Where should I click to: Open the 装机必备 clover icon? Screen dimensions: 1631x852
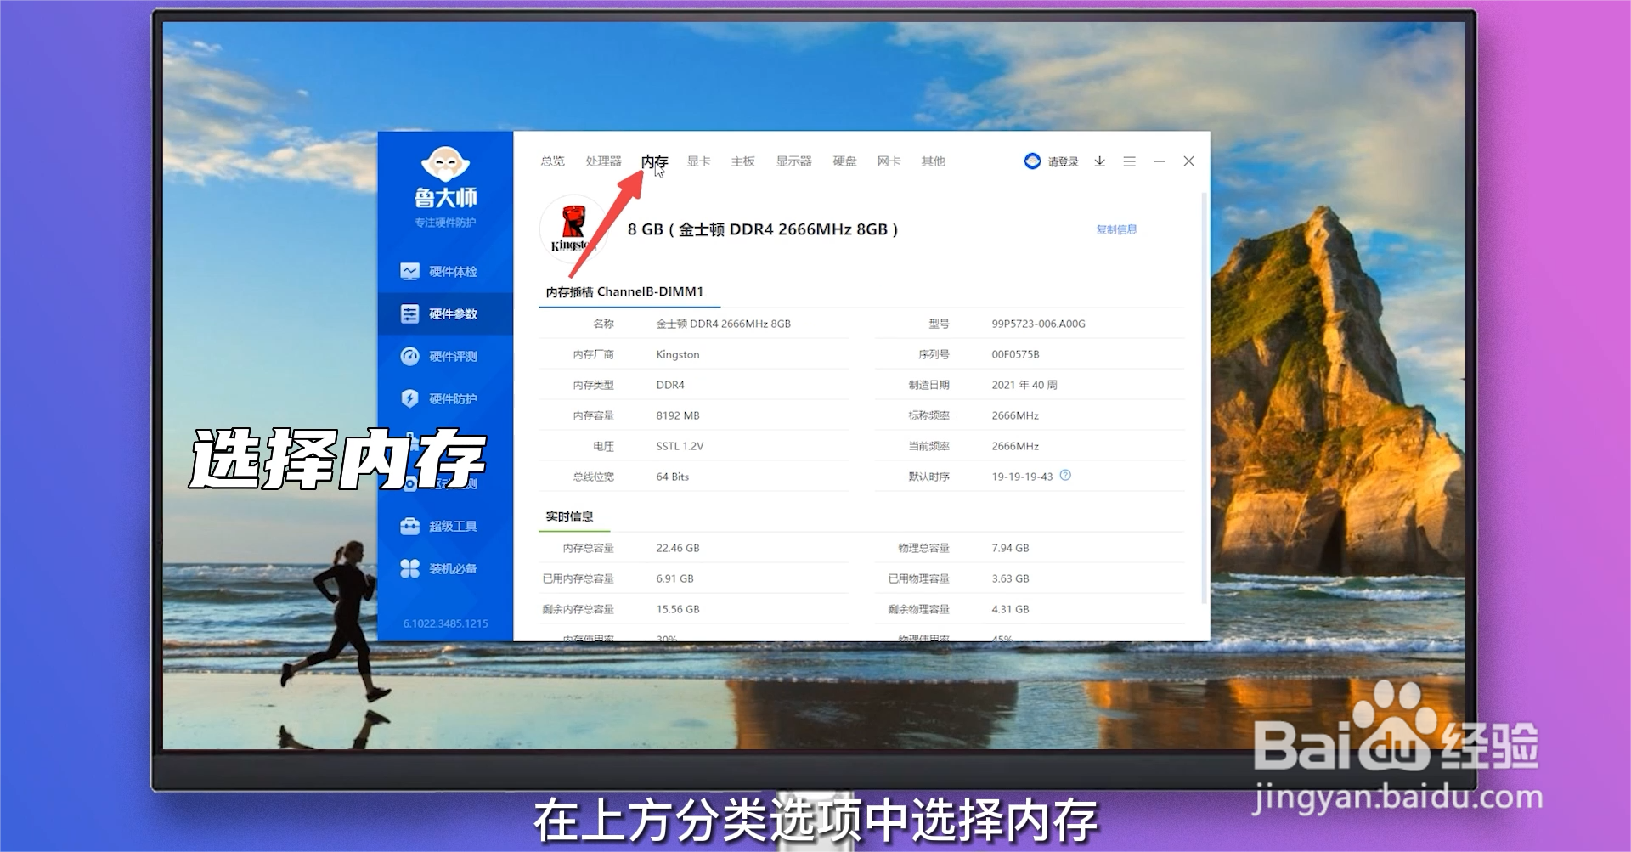coord(409,568)
